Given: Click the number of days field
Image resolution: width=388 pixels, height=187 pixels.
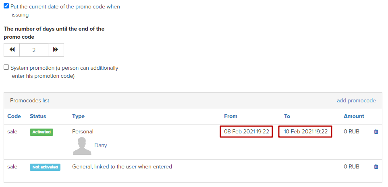Looking at the screenshot, I should pyautogui.click(x=34, y=50).
